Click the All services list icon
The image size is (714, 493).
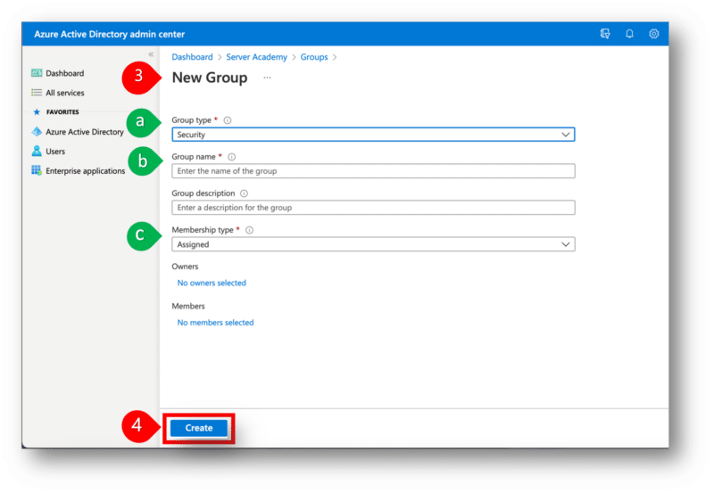pyautogui.click(x=37, y=93)
